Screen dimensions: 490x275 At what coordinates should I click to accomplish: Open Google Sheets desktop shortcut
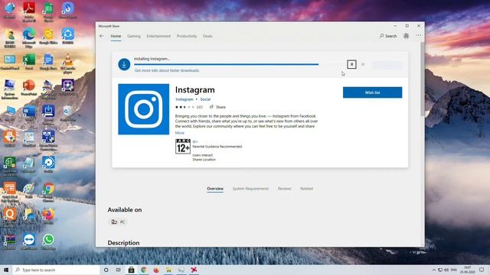(x=48, y=12)
